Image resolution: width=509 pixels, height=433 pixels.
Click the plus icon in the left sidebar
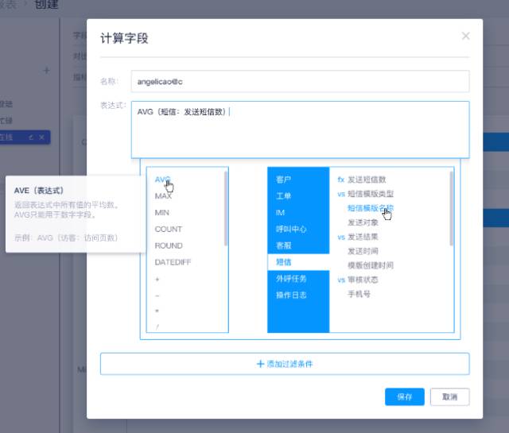[46, 71]
